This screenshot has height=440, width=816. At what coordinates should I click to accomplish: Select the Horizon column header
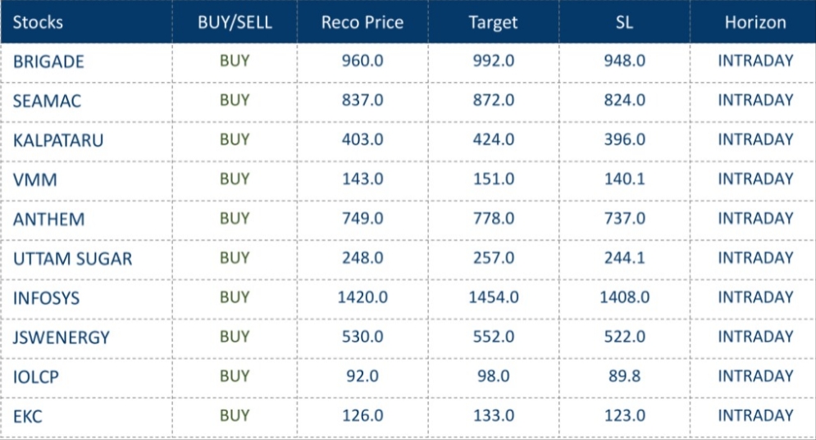click(754, 22)
